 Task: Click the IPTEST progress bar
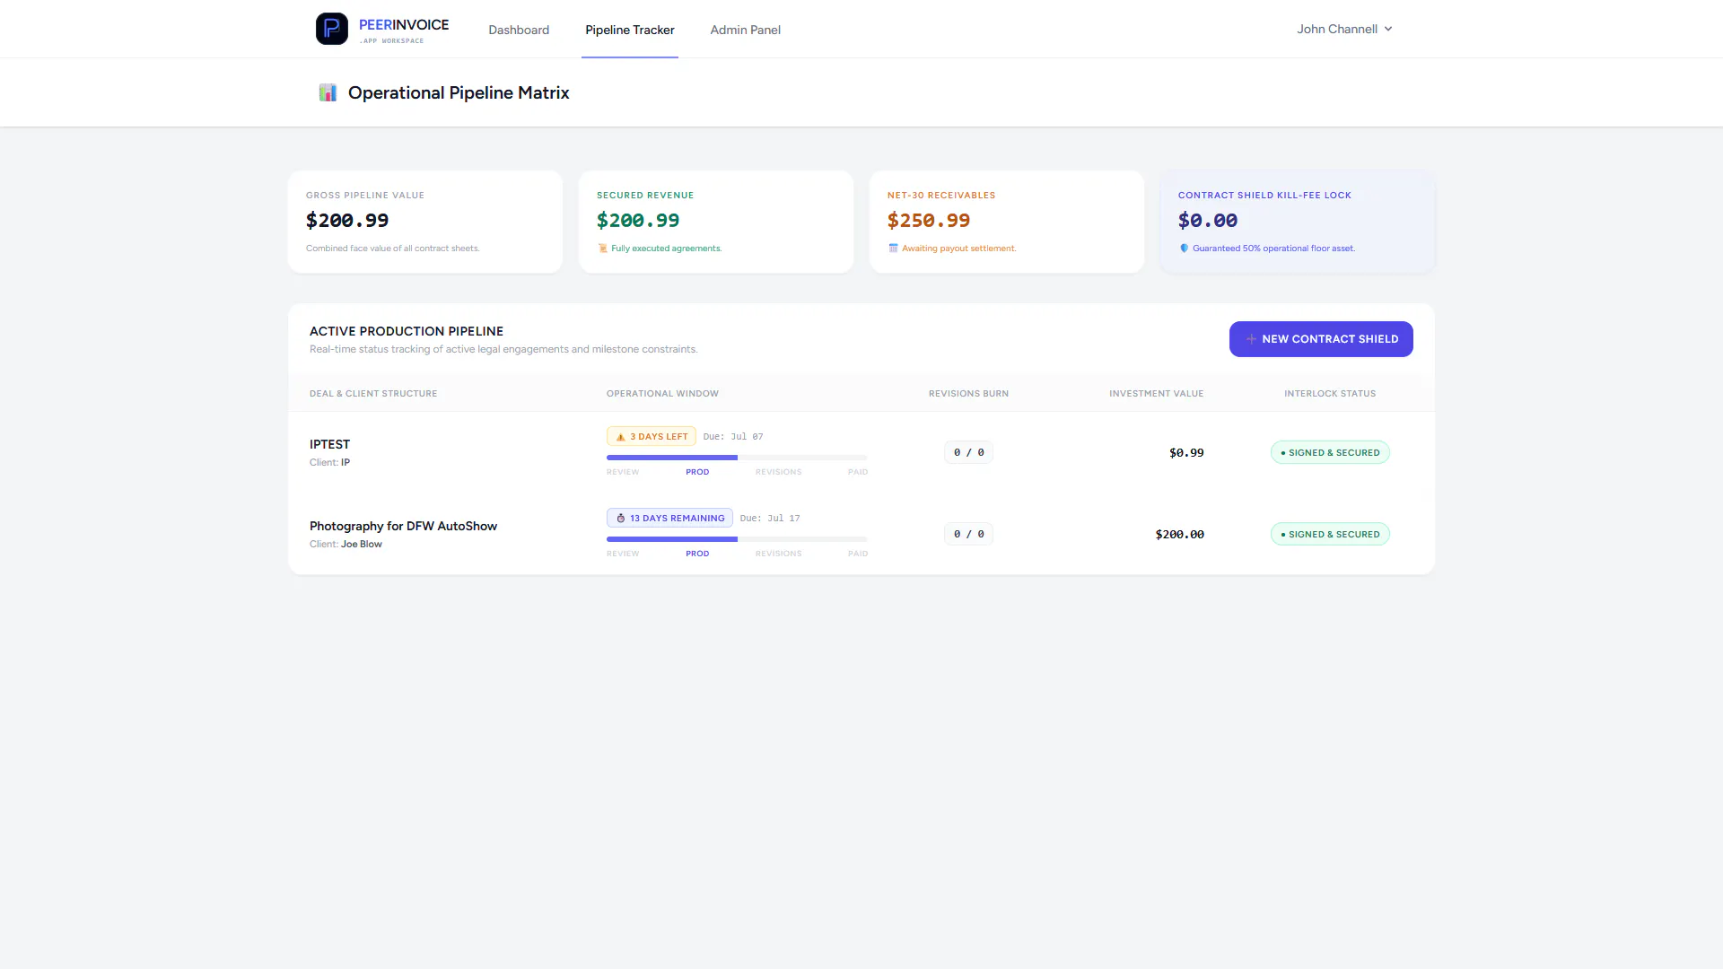tap(737, 458)
